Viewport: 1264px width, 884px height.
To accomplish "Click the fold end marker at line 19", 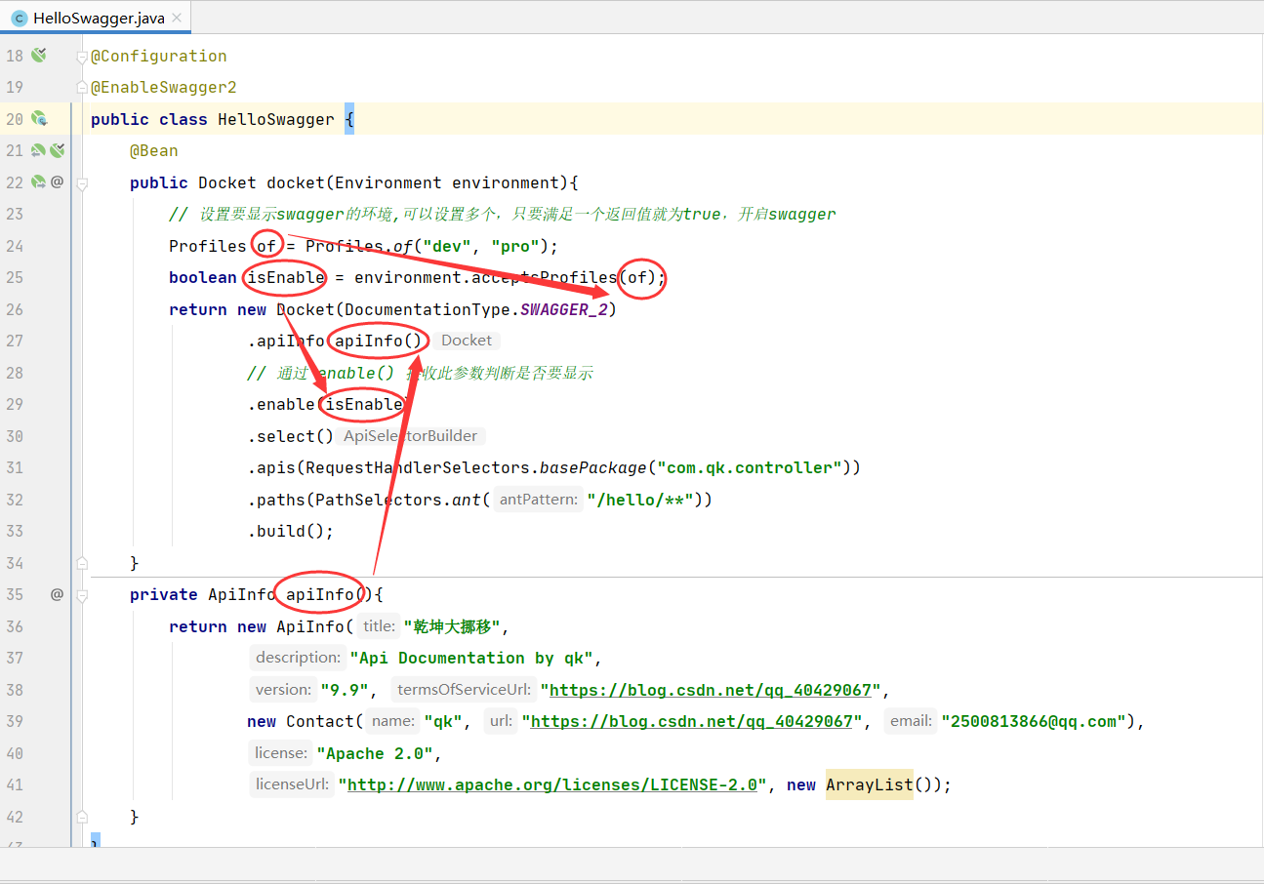I will pos(82,88).
